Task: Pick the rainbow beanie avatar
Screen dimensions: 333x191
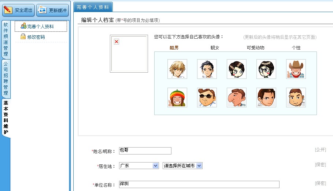Action: tap(177, 98)
